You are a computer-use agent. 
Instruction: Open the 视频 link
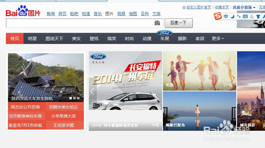pos(121,14)
